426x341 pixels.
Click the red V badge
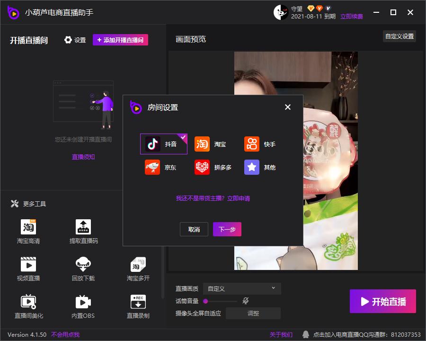coord(319,9)
